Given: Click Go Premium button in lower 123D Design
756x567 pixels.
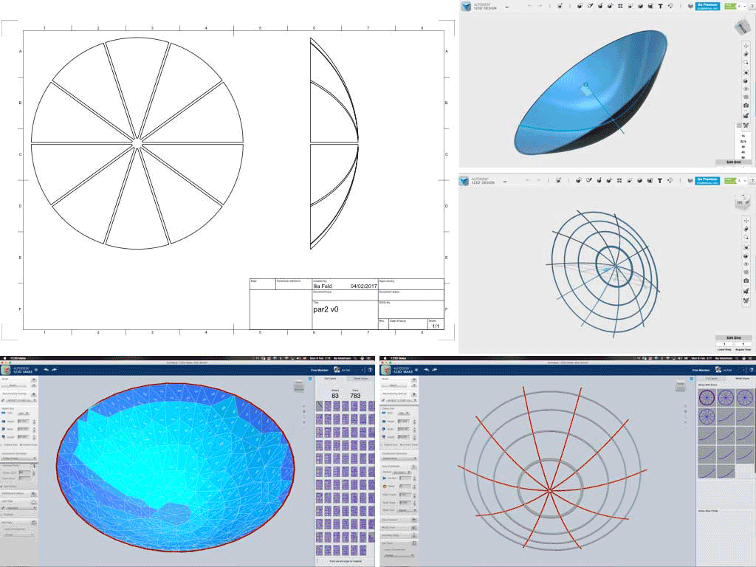Looking at the screenshot, I should tap(707, 180).
